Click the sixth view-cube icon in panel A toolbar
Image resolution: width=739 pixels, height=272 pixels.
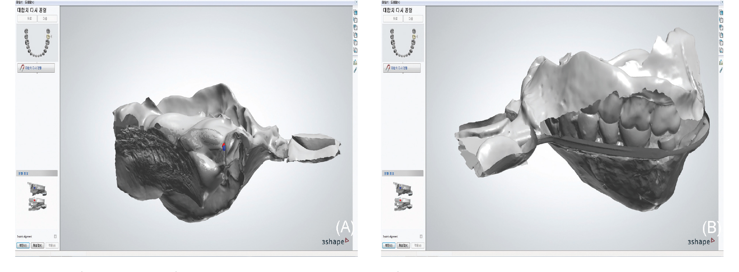(x=356, y=50)
